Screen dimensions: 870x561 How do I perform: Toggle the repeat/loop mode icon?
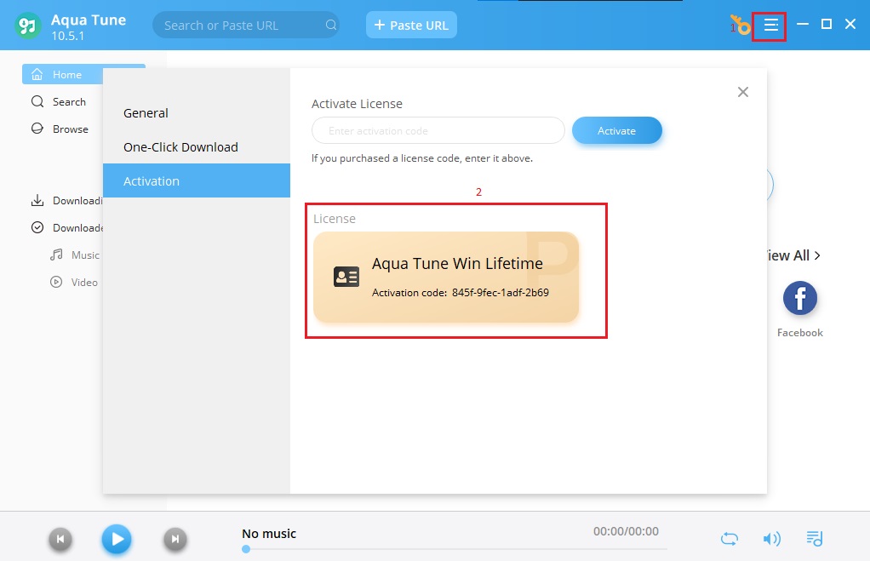(729, 539)
